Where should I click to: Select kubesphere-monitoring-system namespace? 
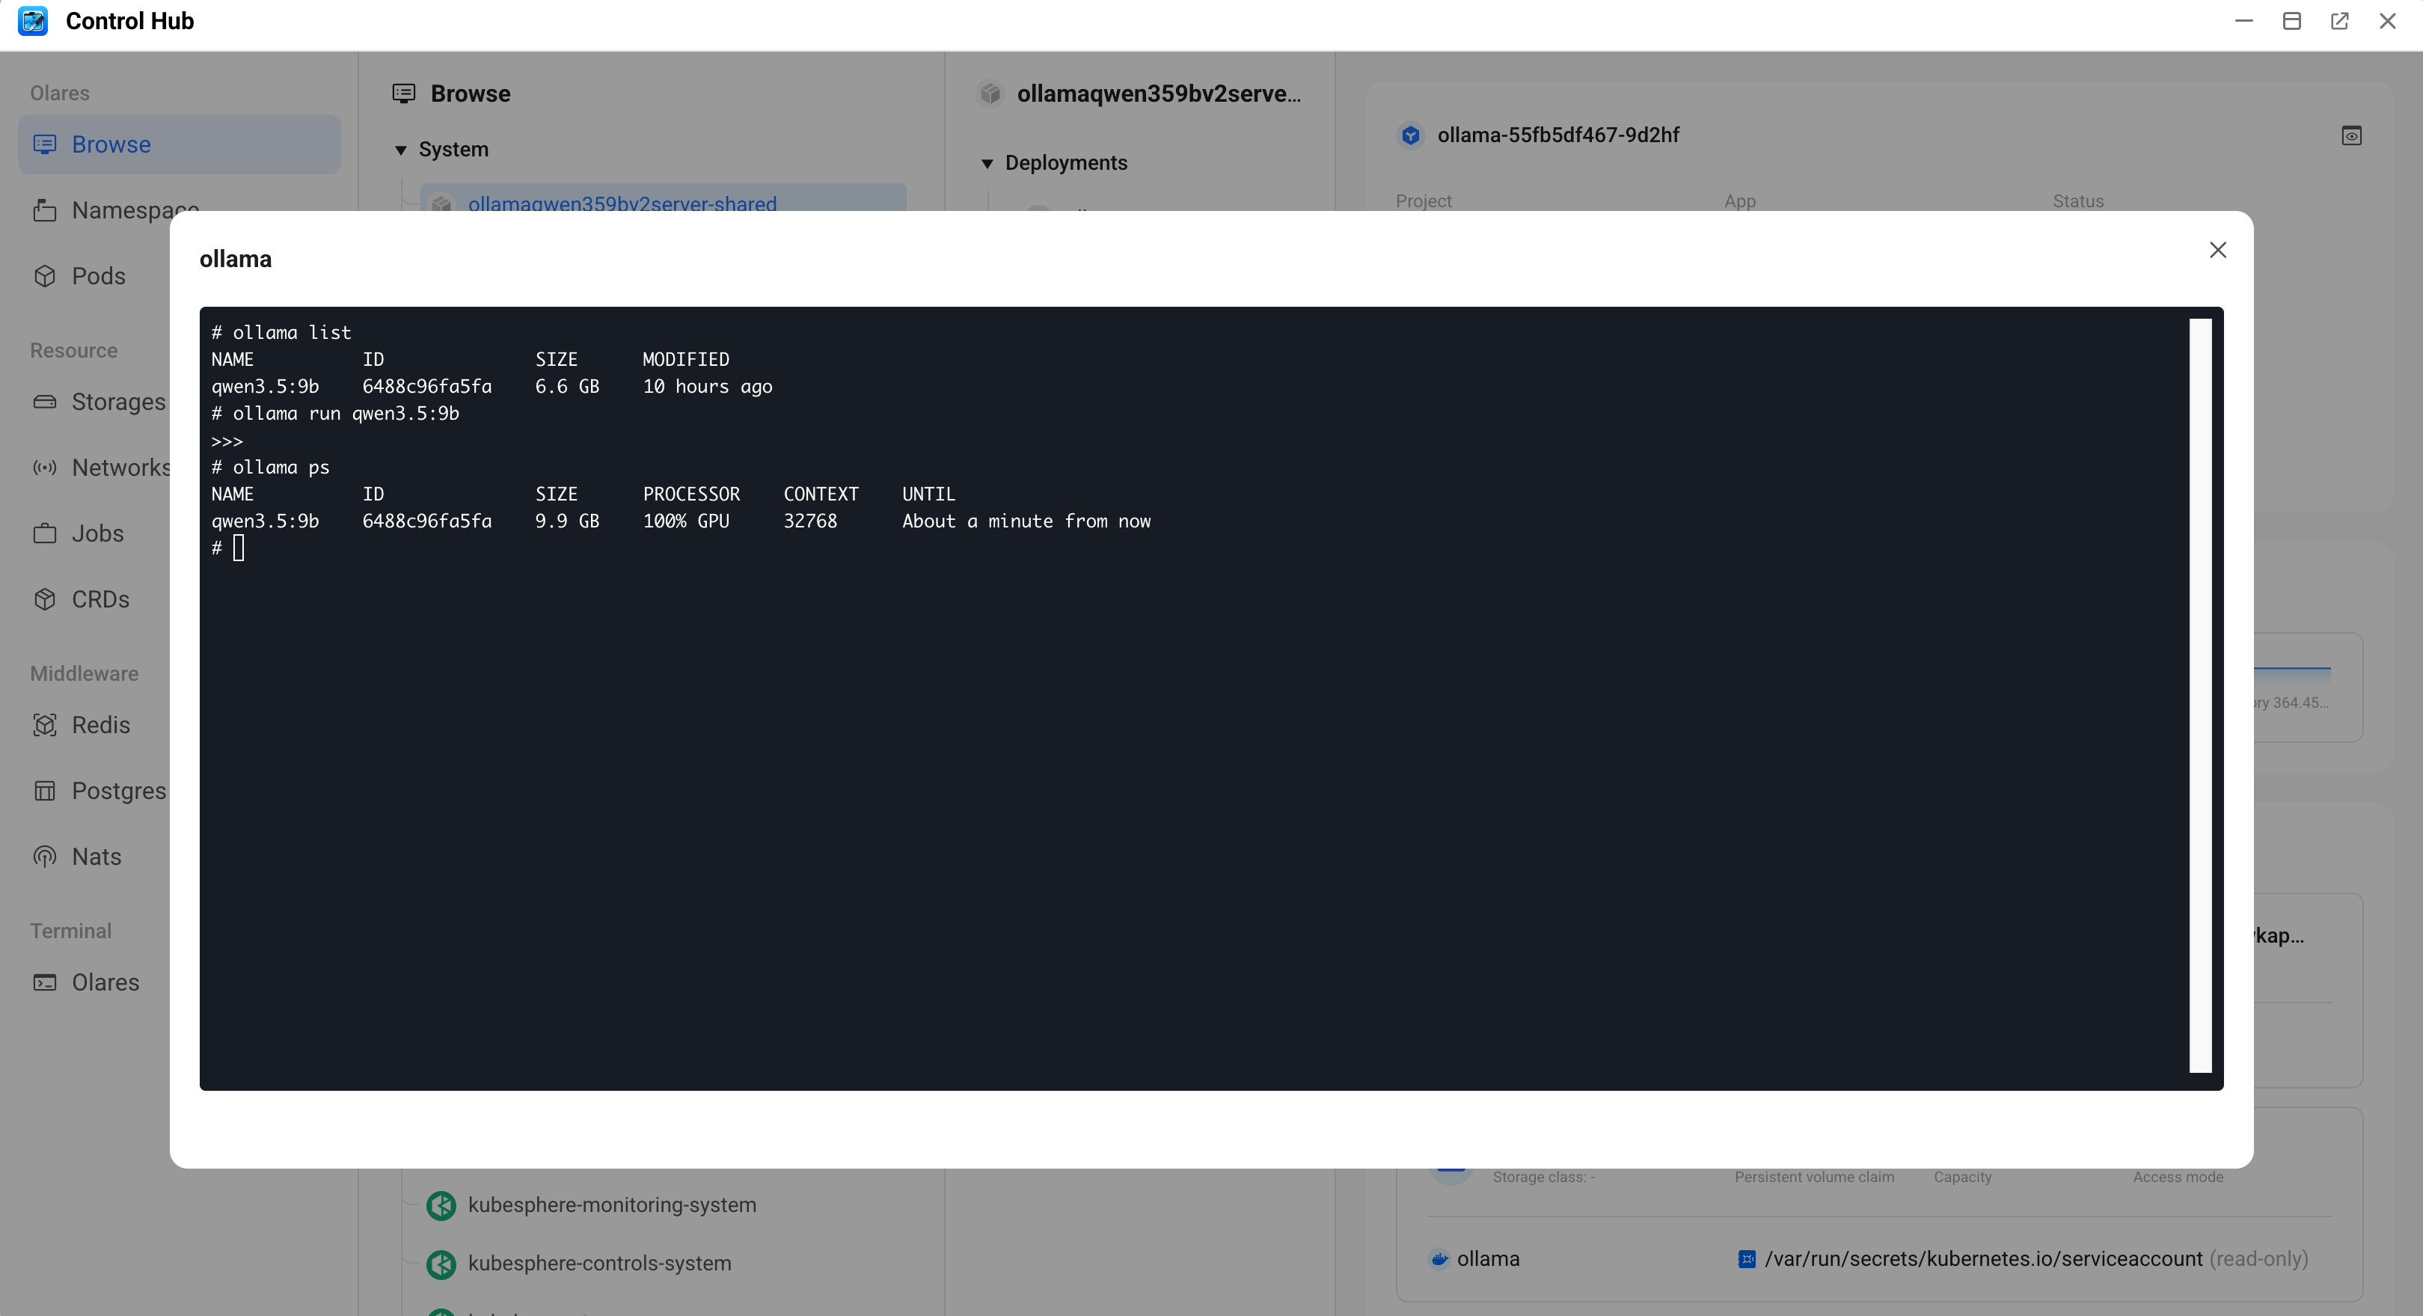pos(611,1205)
